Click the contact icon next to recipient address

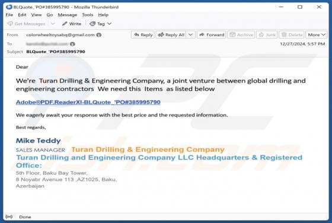(x=72, y=44)
